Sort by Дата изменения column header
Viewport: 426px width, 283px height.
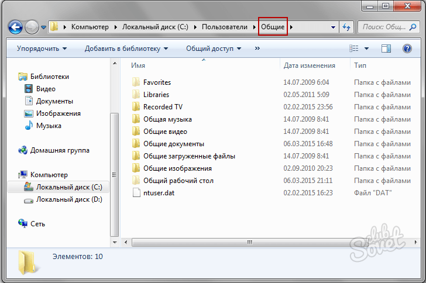tap(309, 65)
